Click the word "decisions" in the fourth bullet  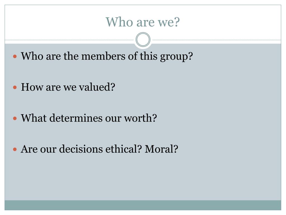(x=81, y=149)
